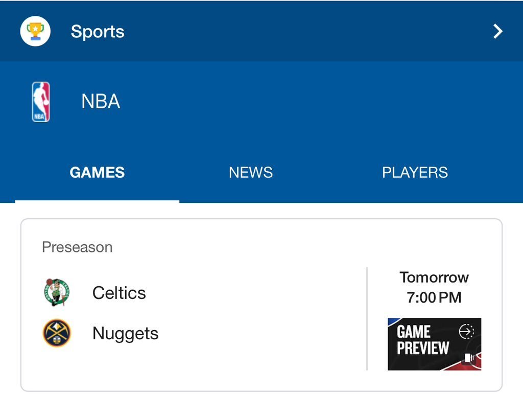
Task: Select the PLAYERS tab
Action: coord(415,173)
